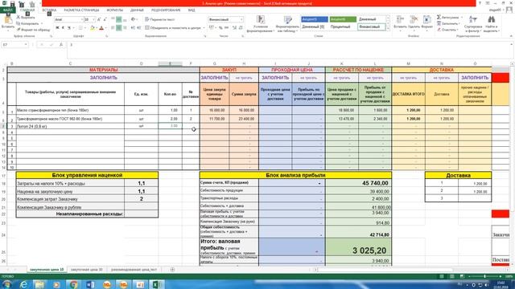
Task: Click the Windows Start button
Action: [6, 284]
